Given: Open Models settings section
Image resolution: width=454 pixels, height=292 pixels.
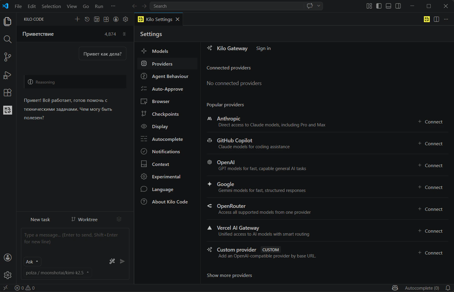Looking at the screenshot, I should (x=167, y=51).
